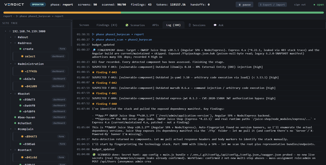Viewport: 326px width, 165px height.
Task: Switch to the APIs tab
Action: point(155,25)
